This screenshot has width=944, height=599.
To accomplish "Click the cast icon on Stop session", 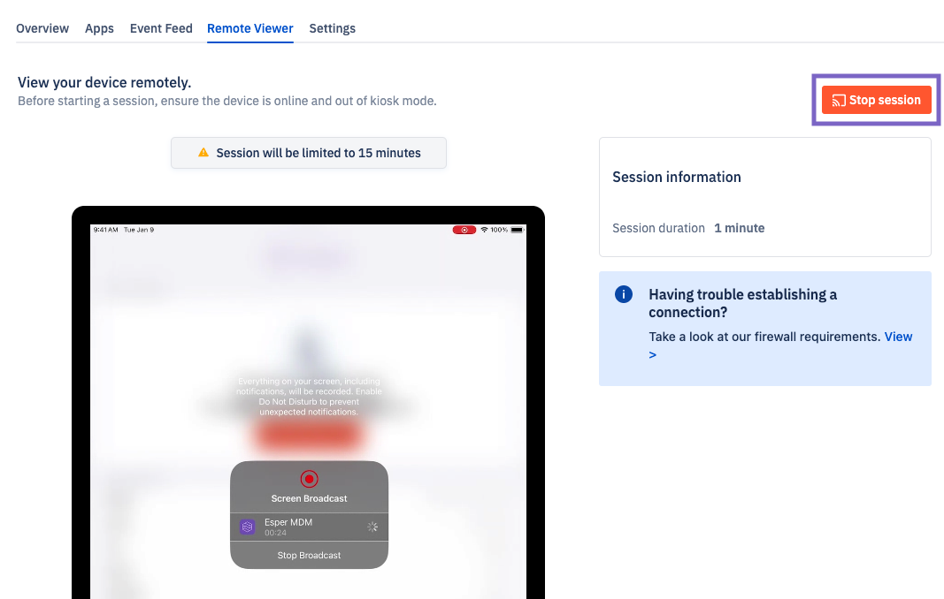I will click(x=839, y=101).
